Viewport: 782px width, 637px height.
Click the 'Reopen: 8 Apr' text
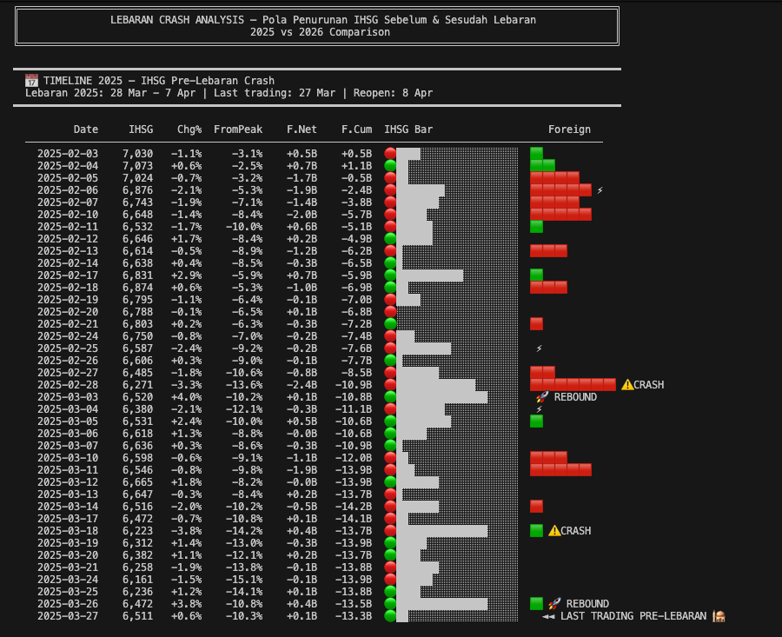[x=393, y=93]
